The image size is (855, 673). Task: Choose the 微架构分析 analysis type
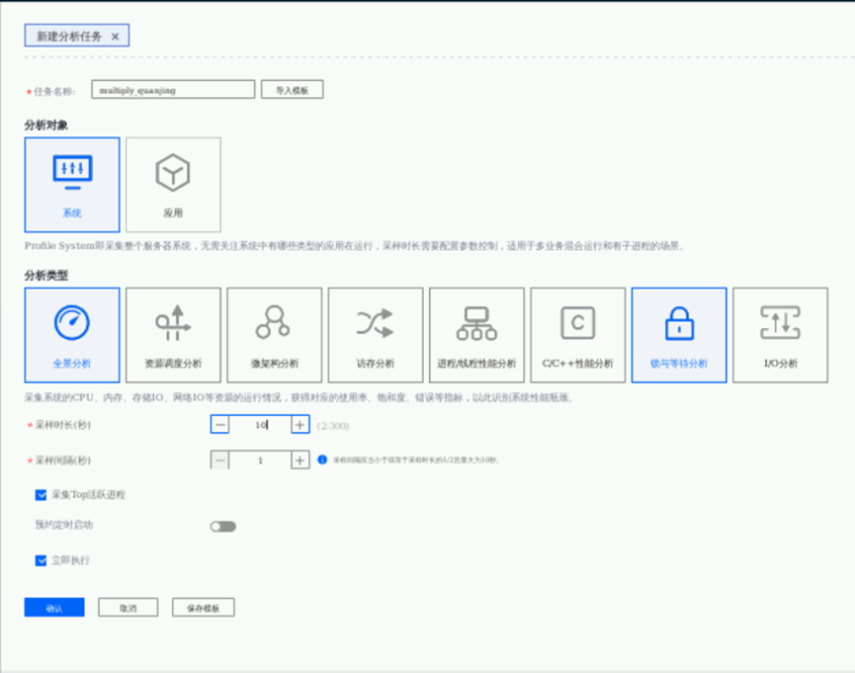point(274,335)
